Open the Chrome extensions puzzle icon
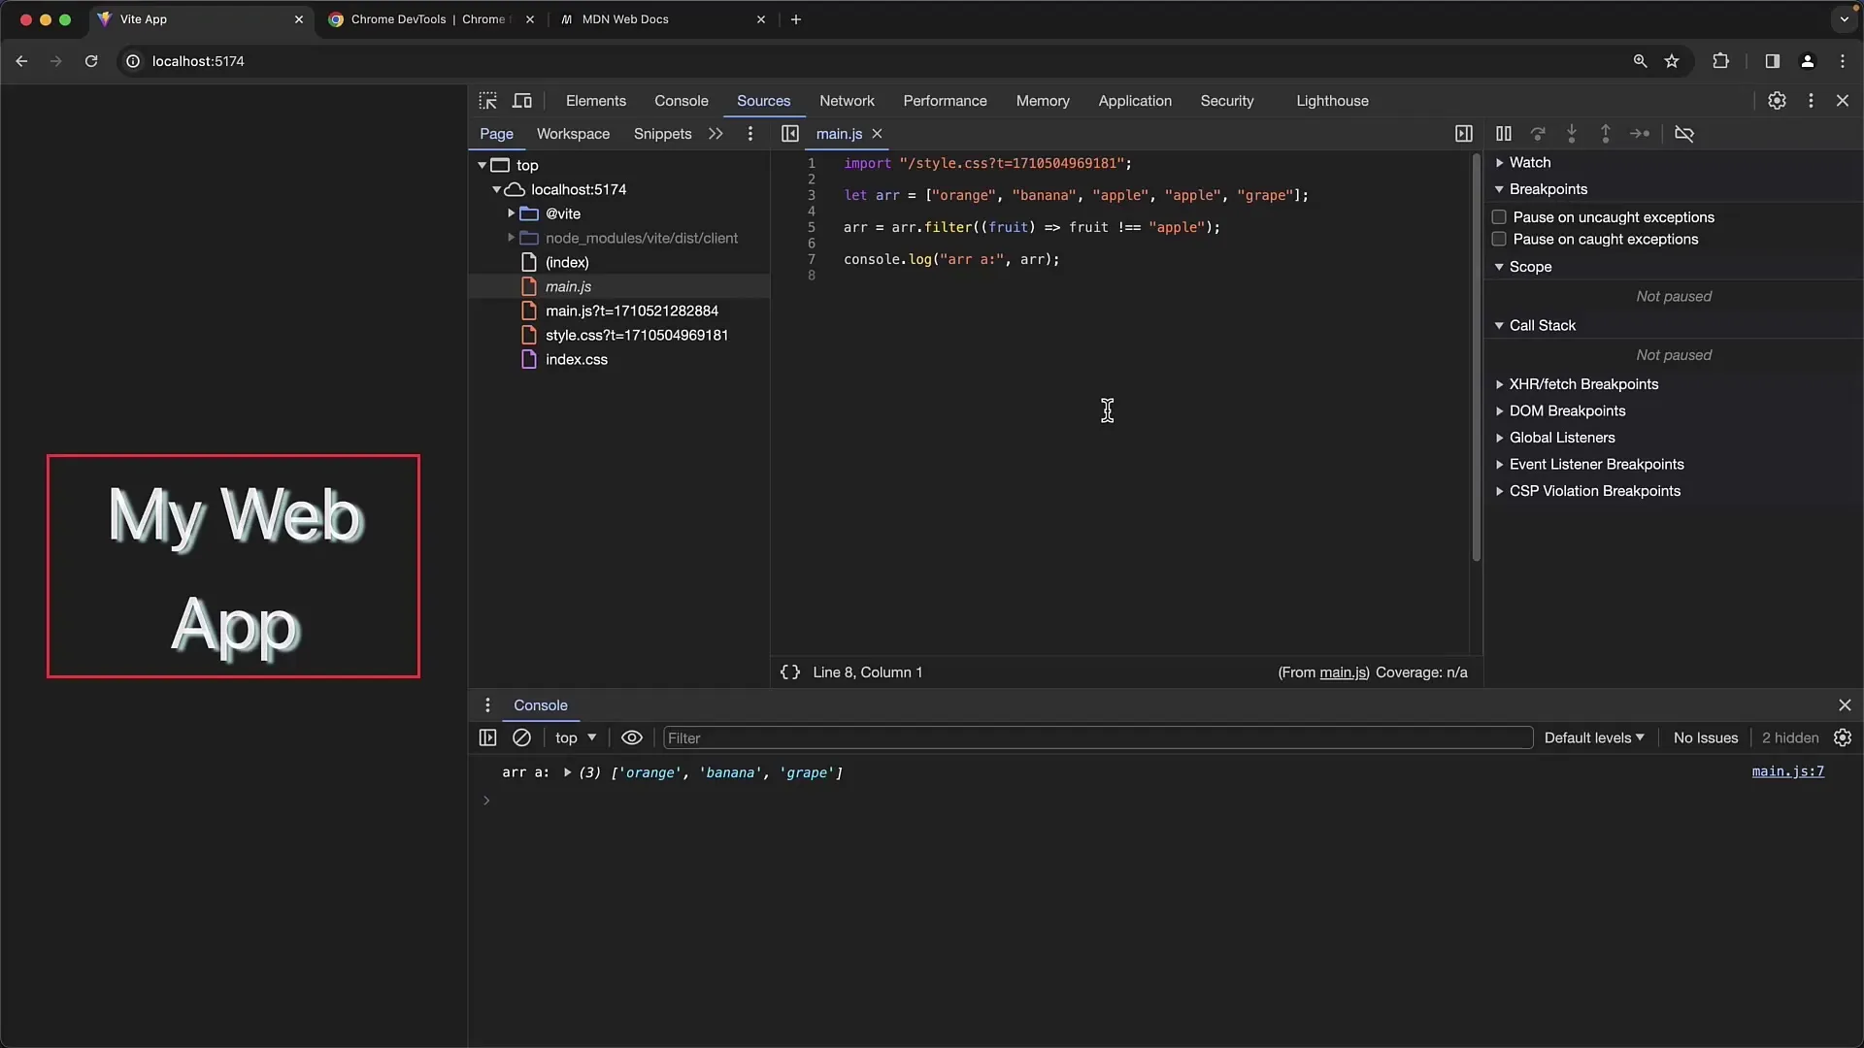The height and width of the screenshot is (1048, 1864). [x=1720, y=61]
